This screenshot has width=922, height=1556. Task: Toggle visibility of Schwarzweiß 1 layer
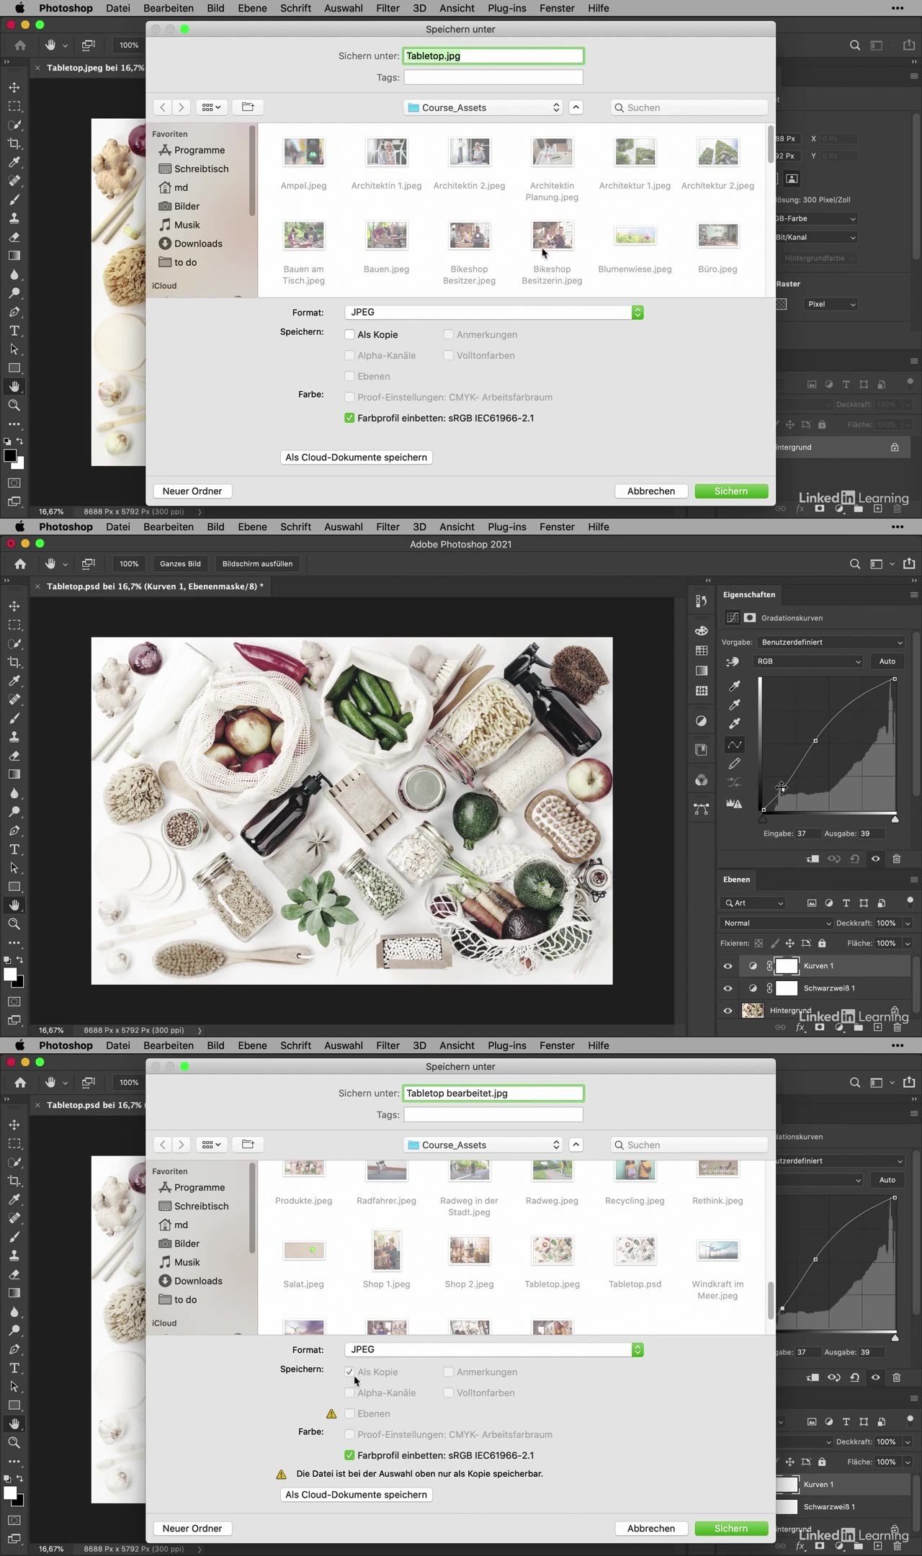pos(728,988)
